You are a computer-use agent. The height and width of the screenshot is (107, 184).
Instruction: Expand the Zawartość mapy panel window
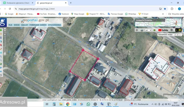click(178, 35)
